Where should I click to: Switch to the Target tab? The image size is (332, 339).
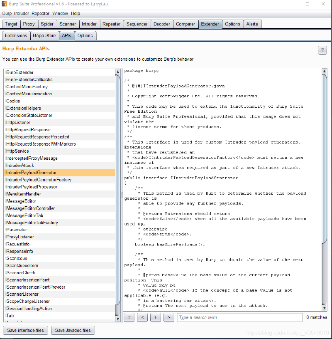[x=11, y=24]
